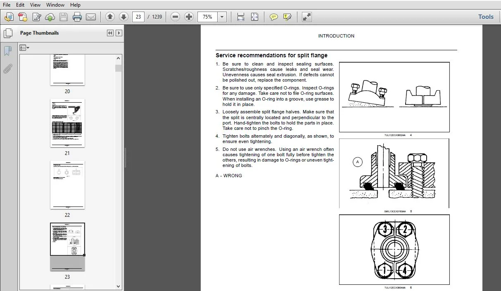Go to next page with the down arrow
Screen dimensions: 501x291
coord(123,17)
